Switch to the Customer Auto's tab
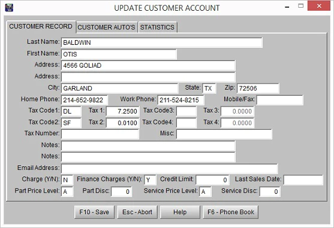The image size is (334, 228). click(106, 27)
